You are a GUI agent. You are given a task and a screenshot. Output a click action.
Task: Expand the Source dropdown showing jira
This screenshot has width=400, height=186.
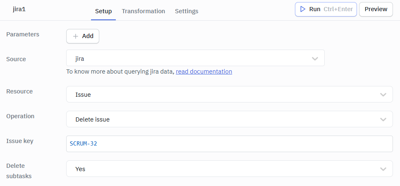(x=195, y=58)
